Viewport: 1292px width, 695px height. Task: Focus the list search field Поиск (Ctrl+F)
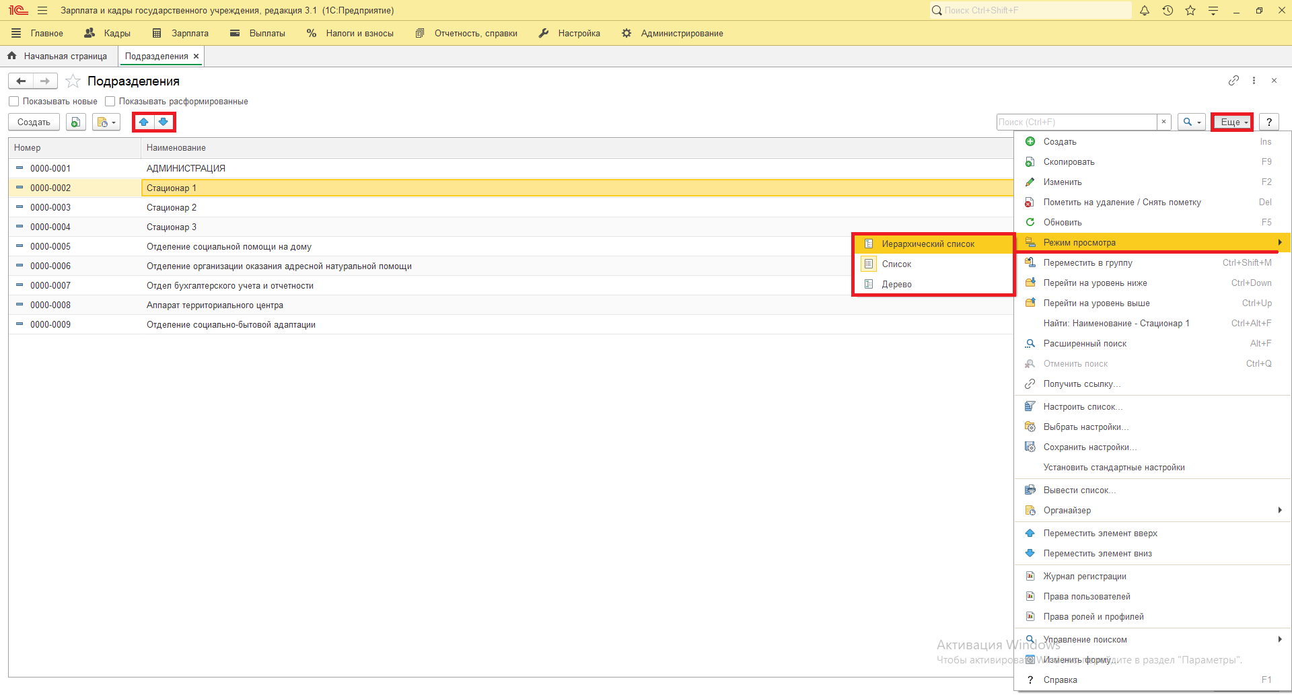click(1077, 122)
